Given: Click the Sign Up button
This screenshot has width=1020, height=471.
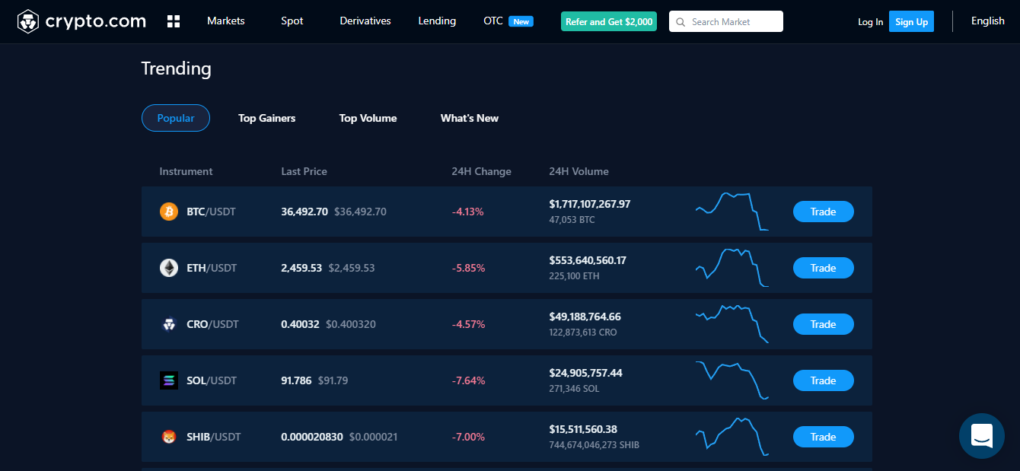Looking at the screenshot, I should 912,22.
